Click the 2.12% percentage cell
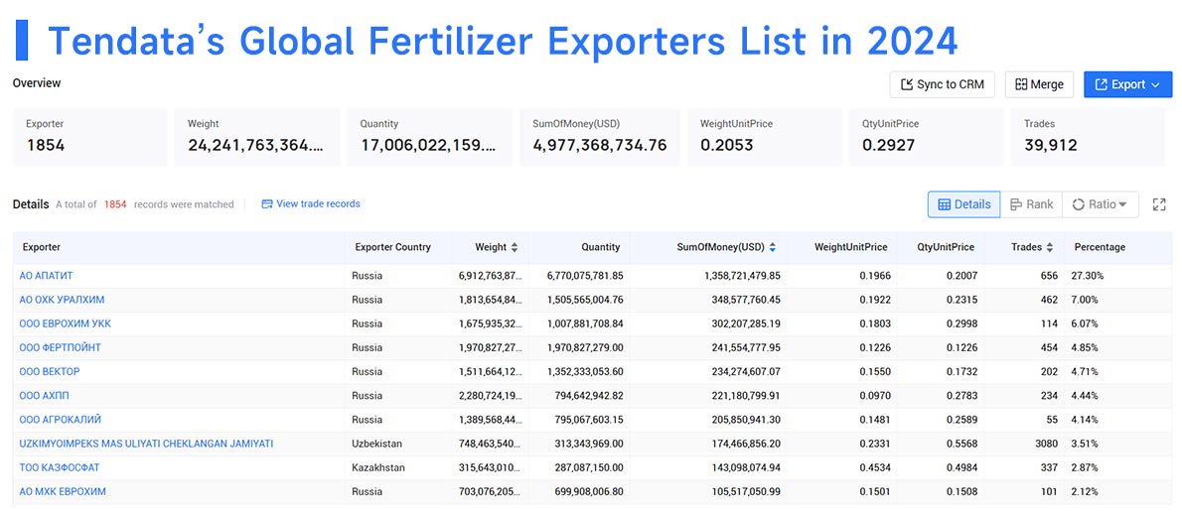 tap(1085, 491)
